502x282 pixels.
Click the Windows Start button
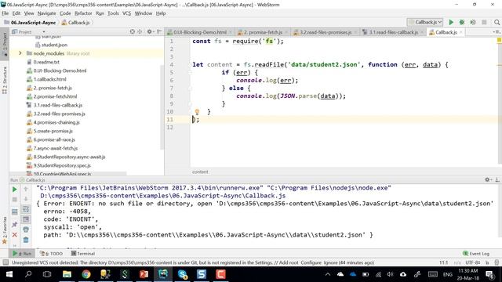[9, 274]
